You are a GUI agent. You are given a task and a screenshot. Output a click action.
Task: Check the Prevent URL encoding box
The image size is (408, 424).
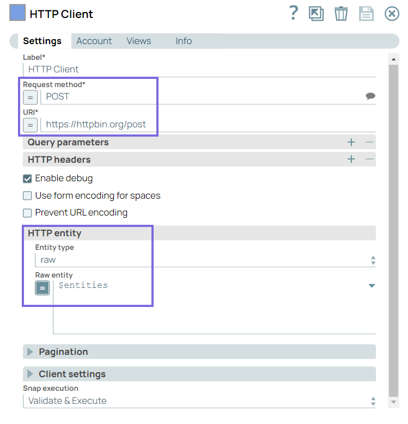27,213
